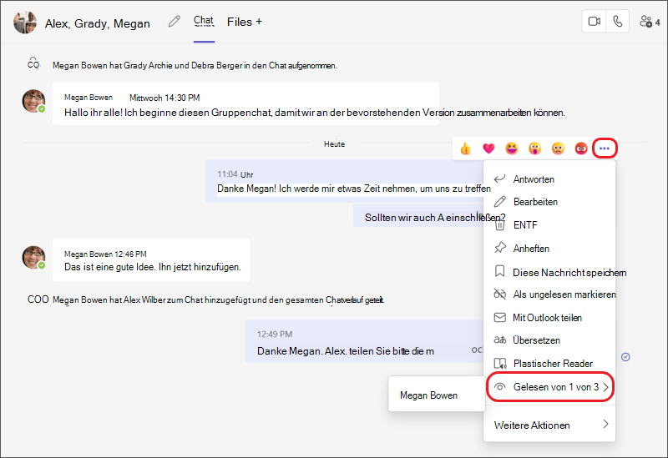This screenshot has height=458, width=668.
Task: React with the angry emoji
Action: [581, 148]
